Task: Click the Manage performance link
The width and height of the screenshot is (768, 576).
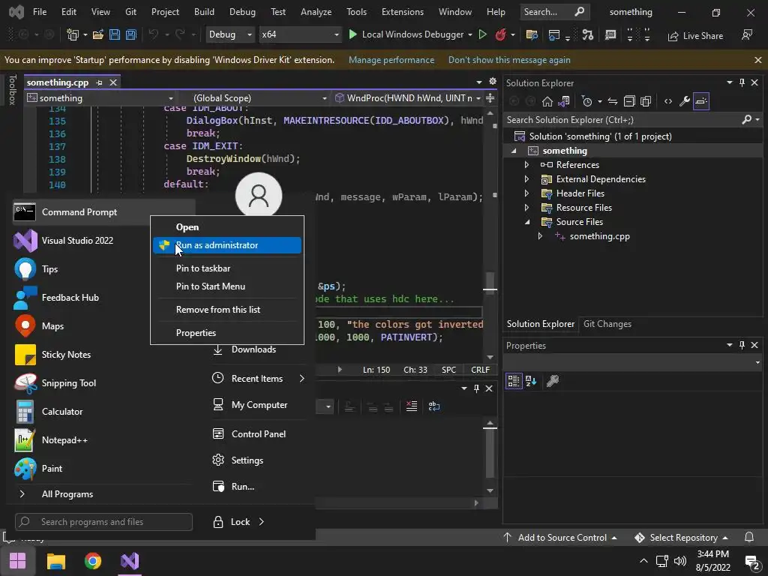Action: tap(391, 60)
